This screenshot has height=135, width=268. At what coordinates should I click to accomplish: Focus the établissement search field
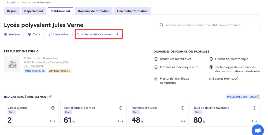(209, 25)
